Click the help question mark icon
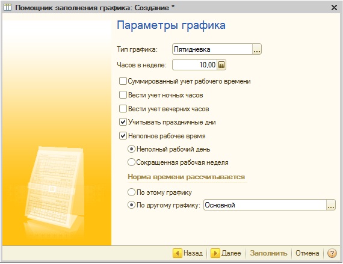The width and height of the screenshot is (343, 264). (332, 253)
